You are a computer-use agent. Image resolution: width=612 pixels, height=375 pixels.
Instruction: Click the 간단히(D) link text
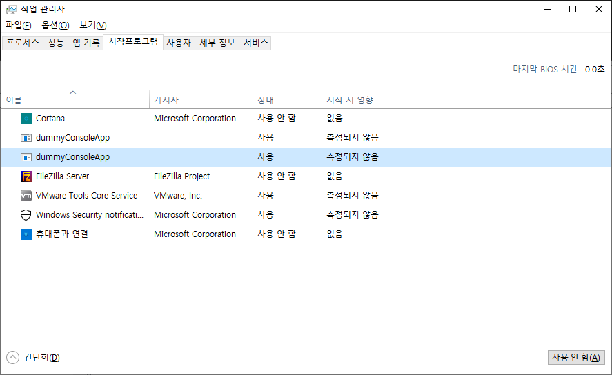click(x=42, y=358)
